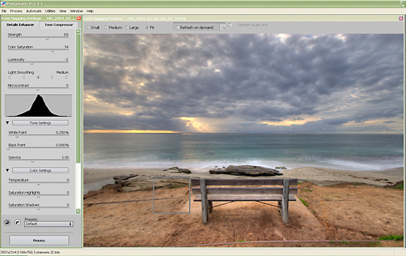The height and width of the screenshot is (256, 406).
Task: Click the status bar image dimensions text
Action: click(x=30, y=252)
